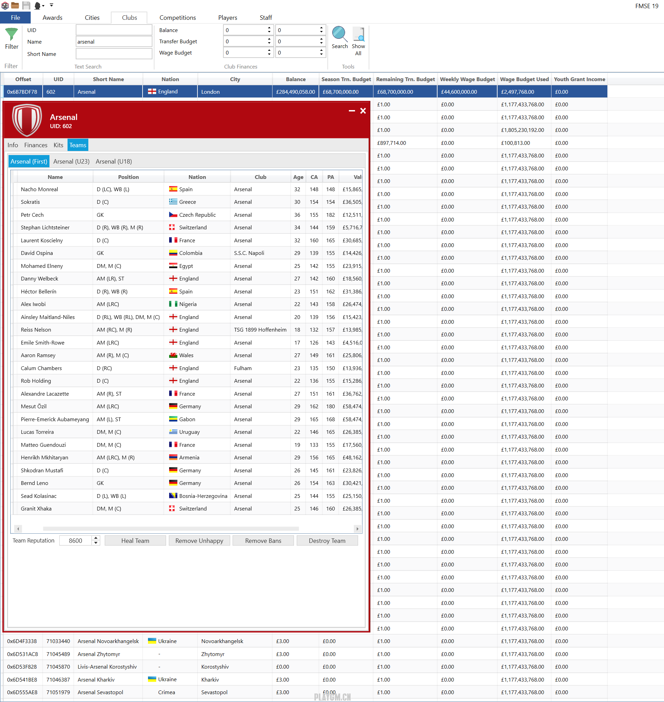Click the save disk icon
664x702 pixels.
26,5
